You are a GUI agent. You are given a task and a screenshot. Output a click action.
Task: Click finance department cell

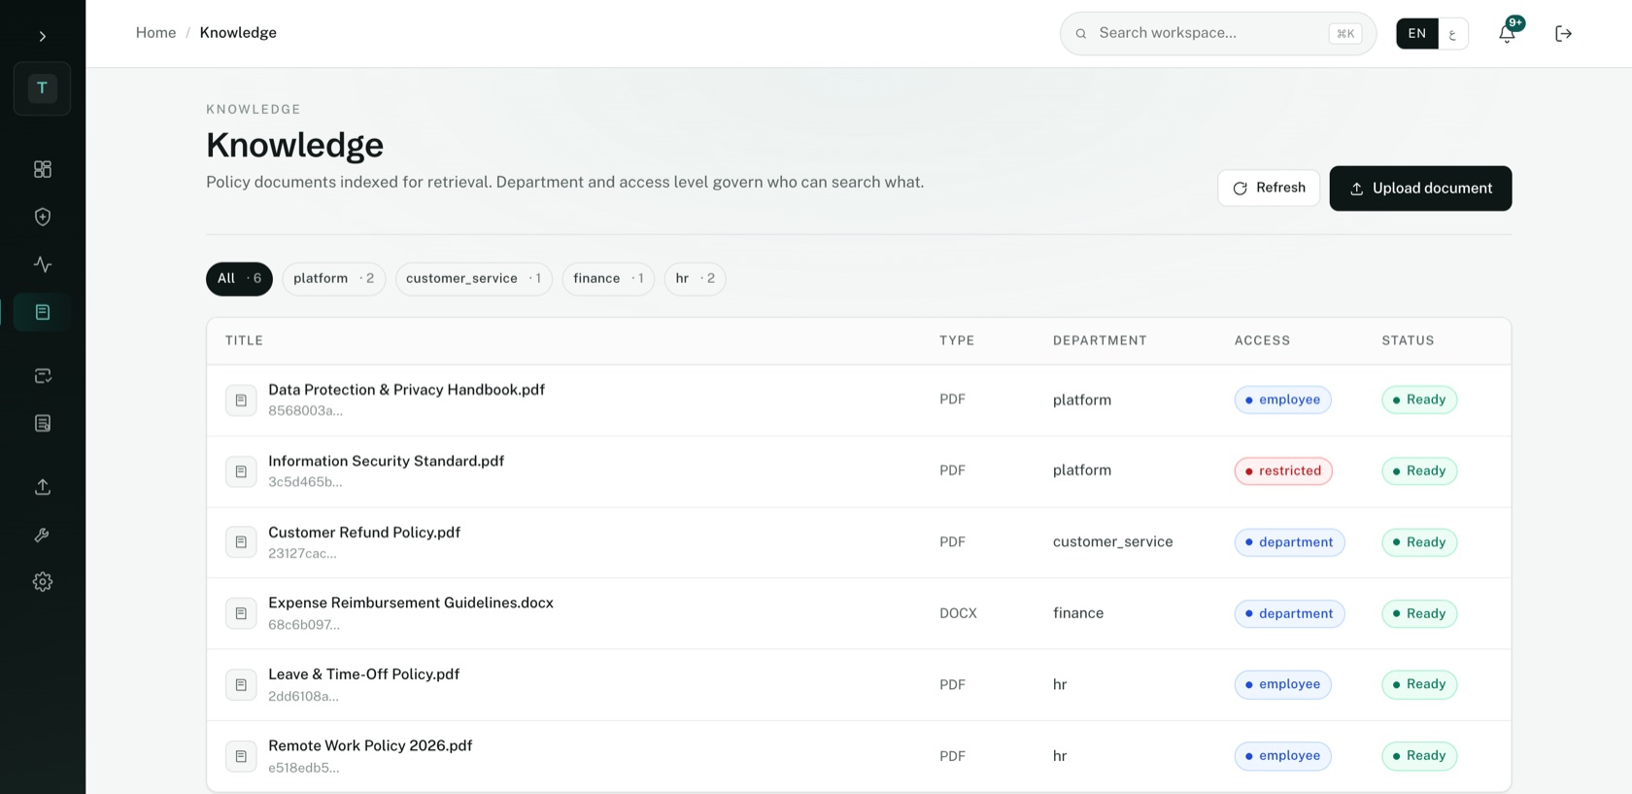pyautogui.click(x=1078, y=613)
